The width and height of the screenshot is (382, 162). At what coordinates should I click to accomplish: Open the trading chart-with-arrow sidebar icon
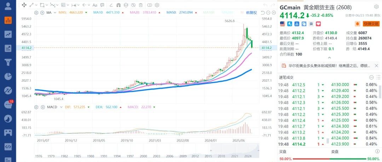coord(8,48)
